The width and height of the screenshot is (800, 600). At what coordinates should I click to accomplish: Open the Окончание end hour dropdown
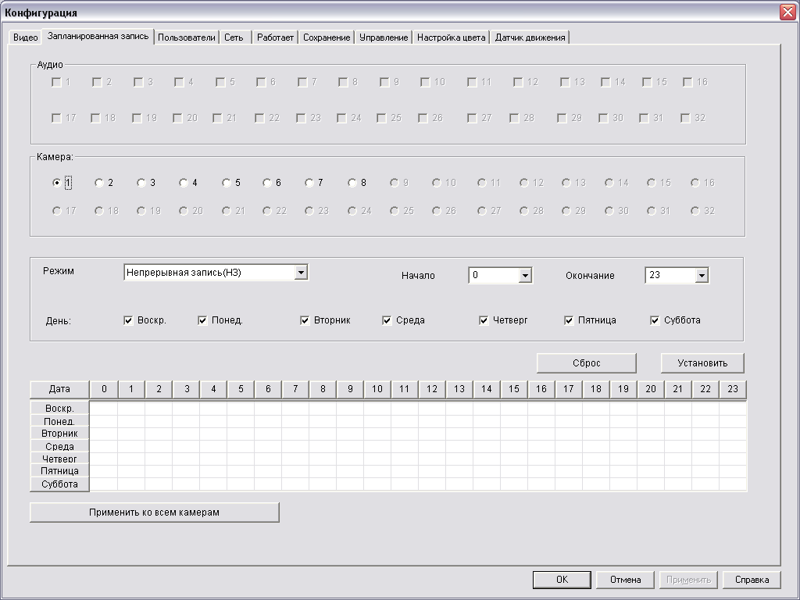tap(702, 276)
